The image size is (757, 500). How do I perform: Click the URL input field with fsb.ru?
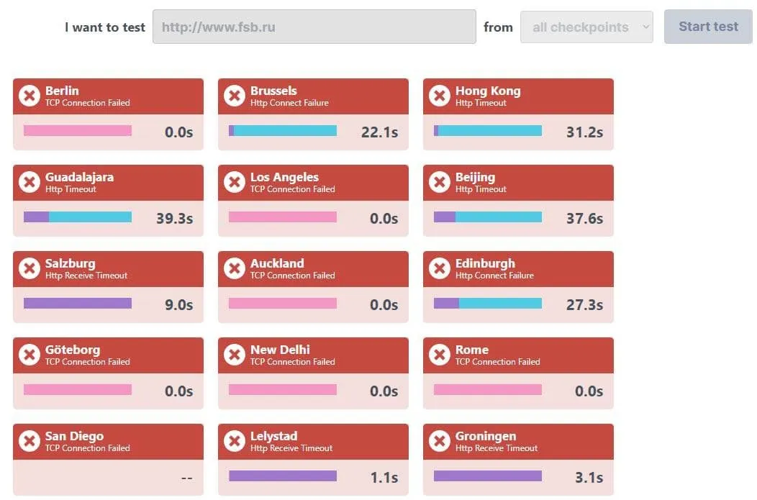coord(314,27)
